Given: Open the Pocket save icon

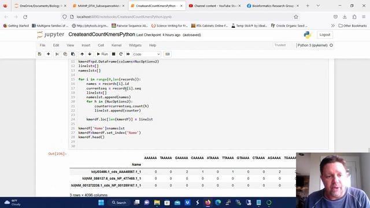Looking at the screenshot, I should [x=335, y=17].
